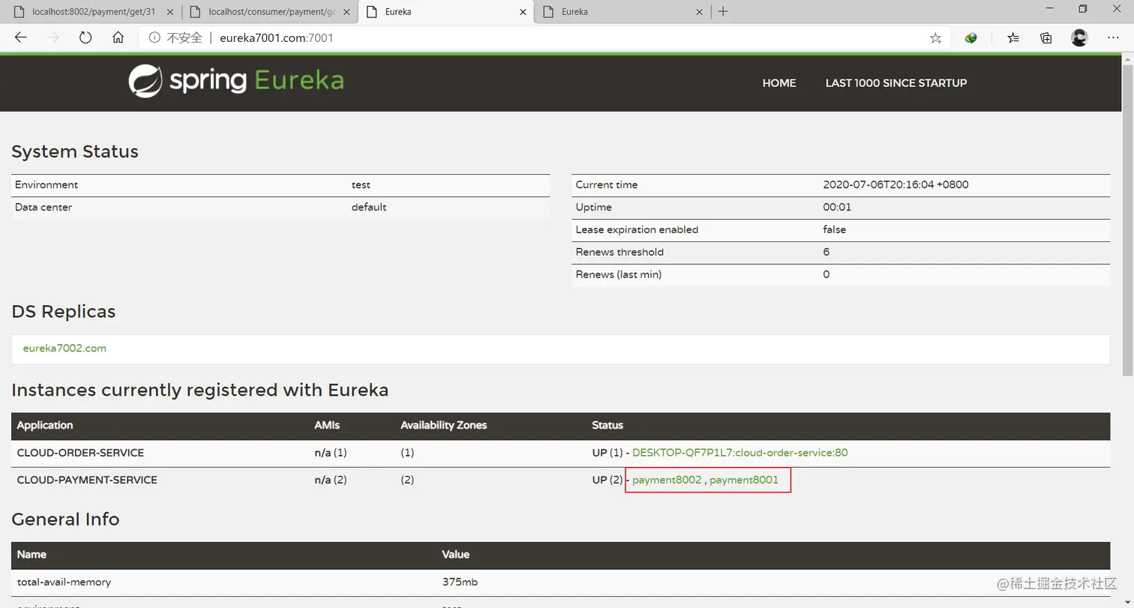Click the Application column header
Viewport: 1134px width, 608px height.
45,425
